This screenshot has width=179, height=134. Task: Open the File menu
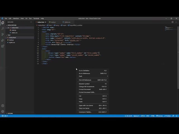[x=6, y=18]
